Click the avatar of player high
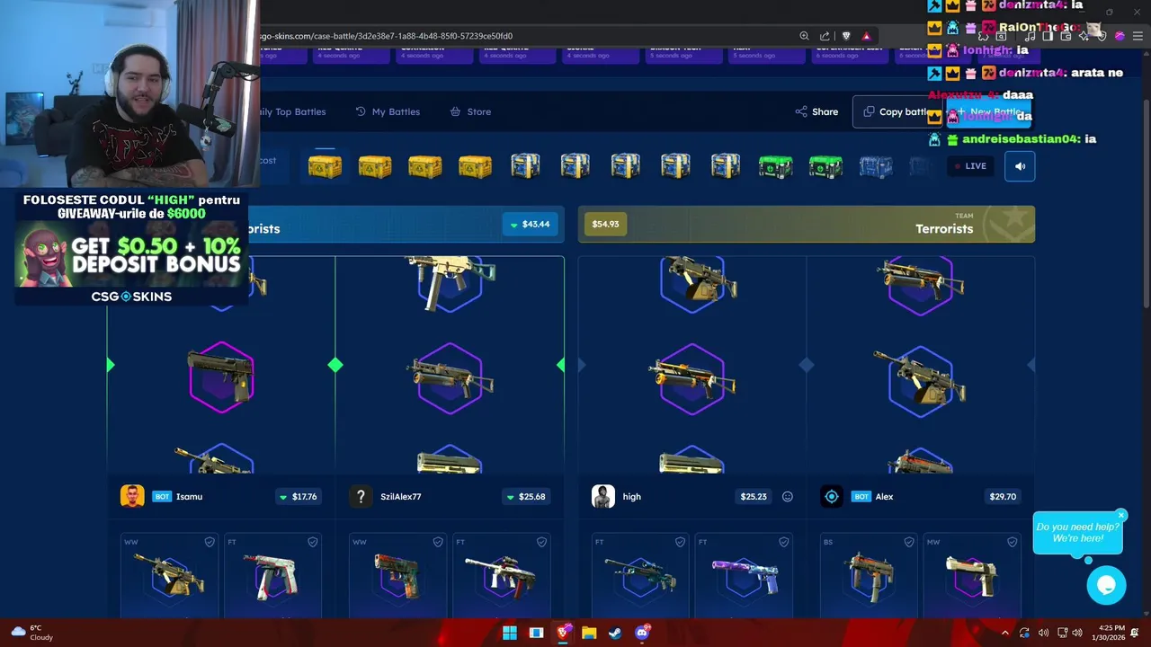This screenshot has height=647, width=1151. coord(603,496)
